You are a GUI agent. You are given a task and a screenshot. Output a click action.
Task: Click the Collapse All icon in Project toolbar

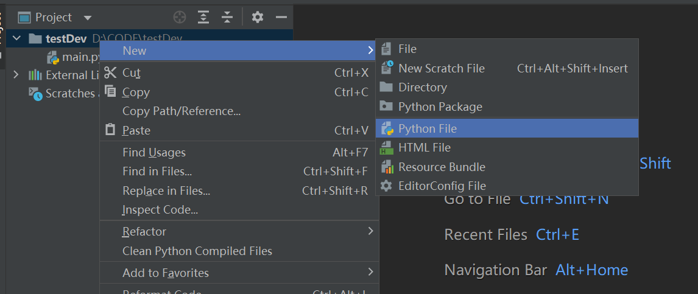pos(227,17)
